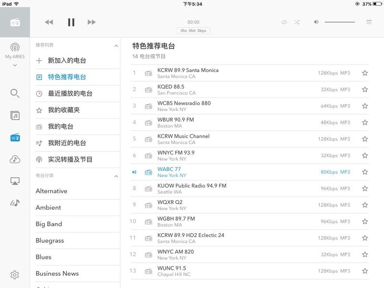Viewport: 384px width, 288px height.
Task: Open the music library icon in sidebar
Action: (x=15, y=115)
